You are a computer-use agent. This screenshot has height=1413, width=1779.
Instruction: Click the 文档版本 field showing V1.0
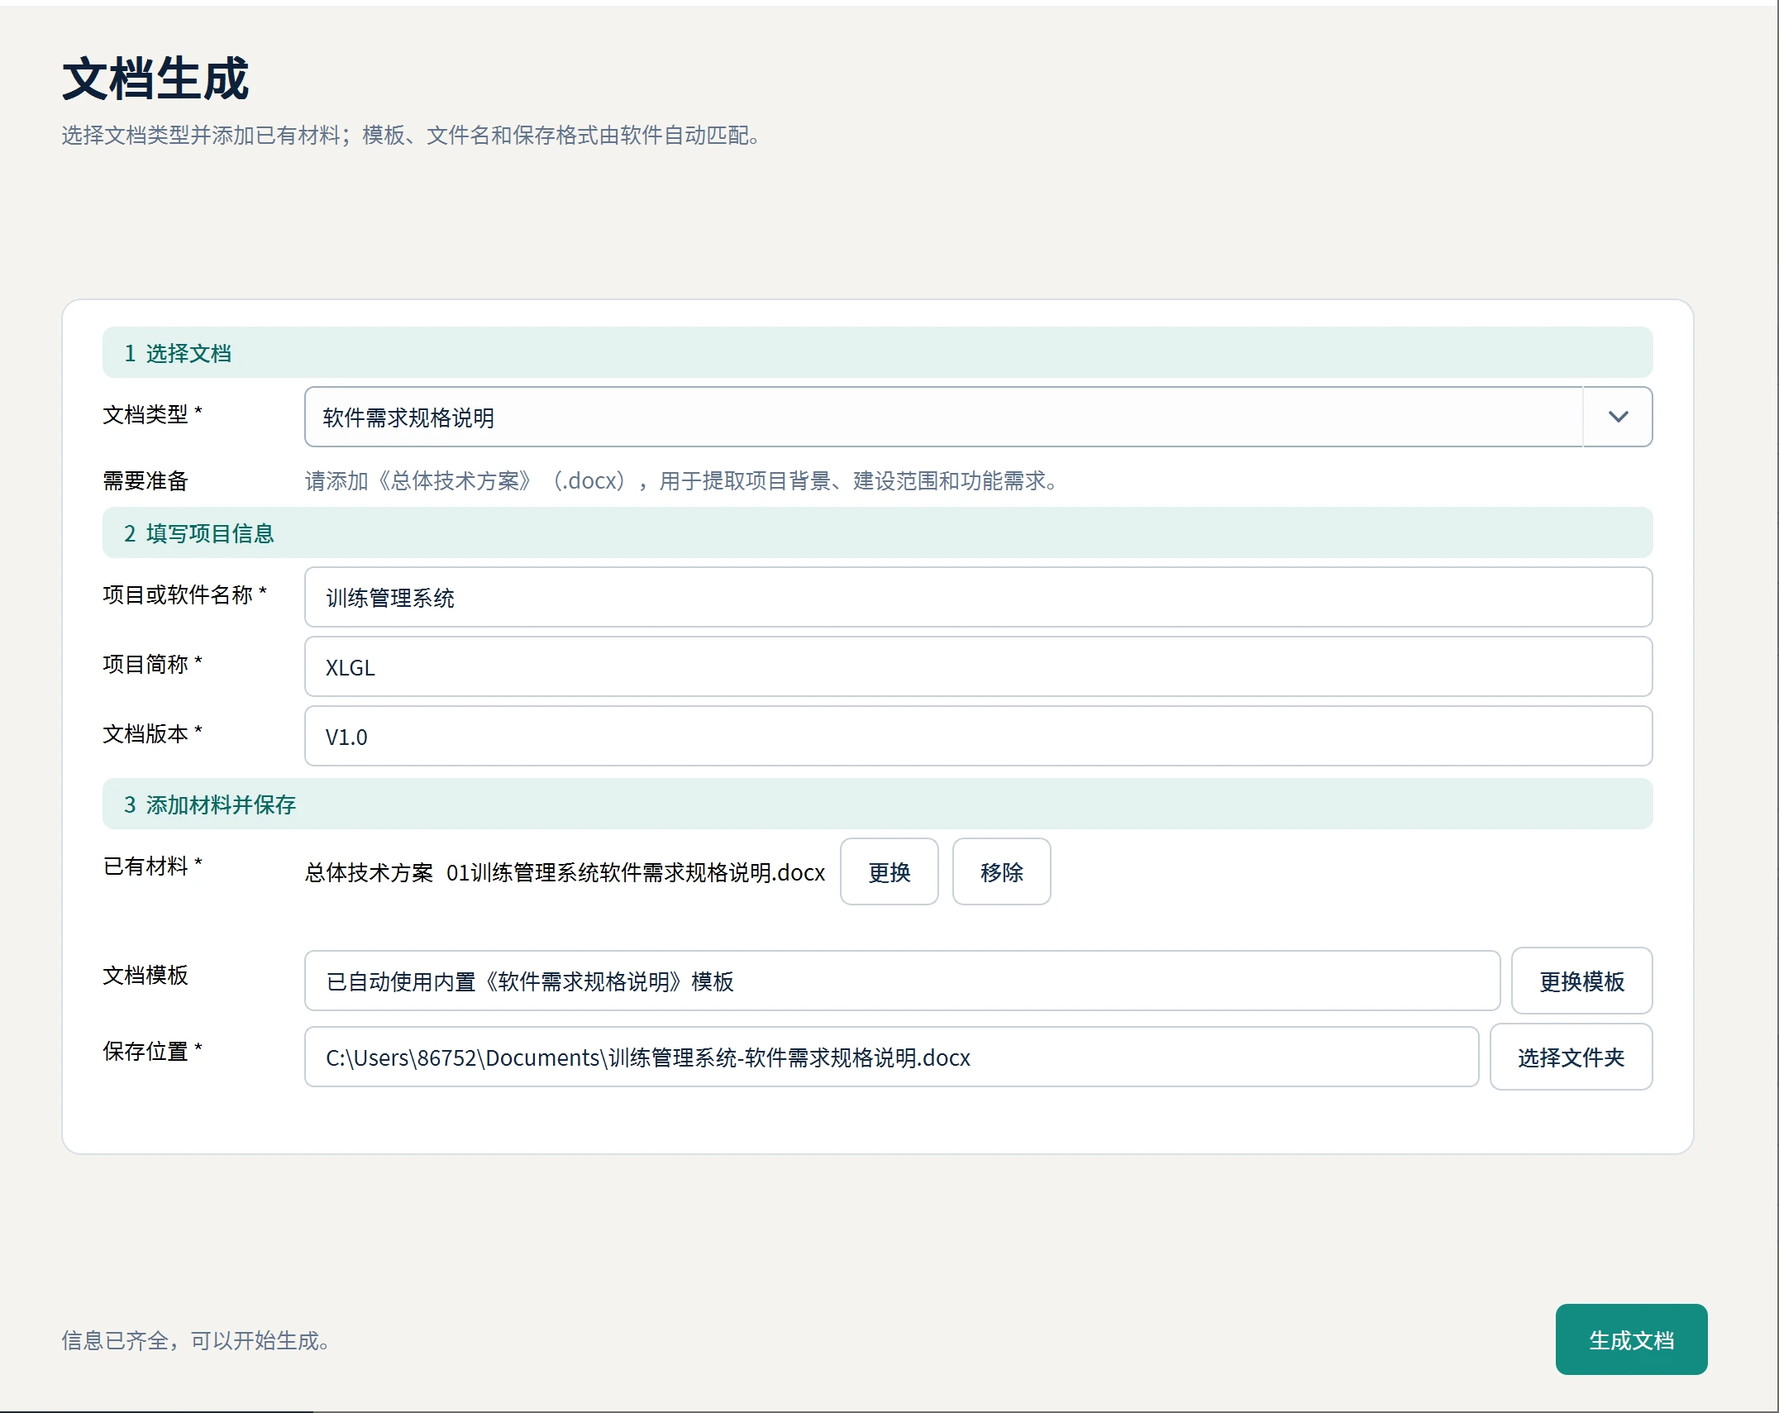coord(978,736)
